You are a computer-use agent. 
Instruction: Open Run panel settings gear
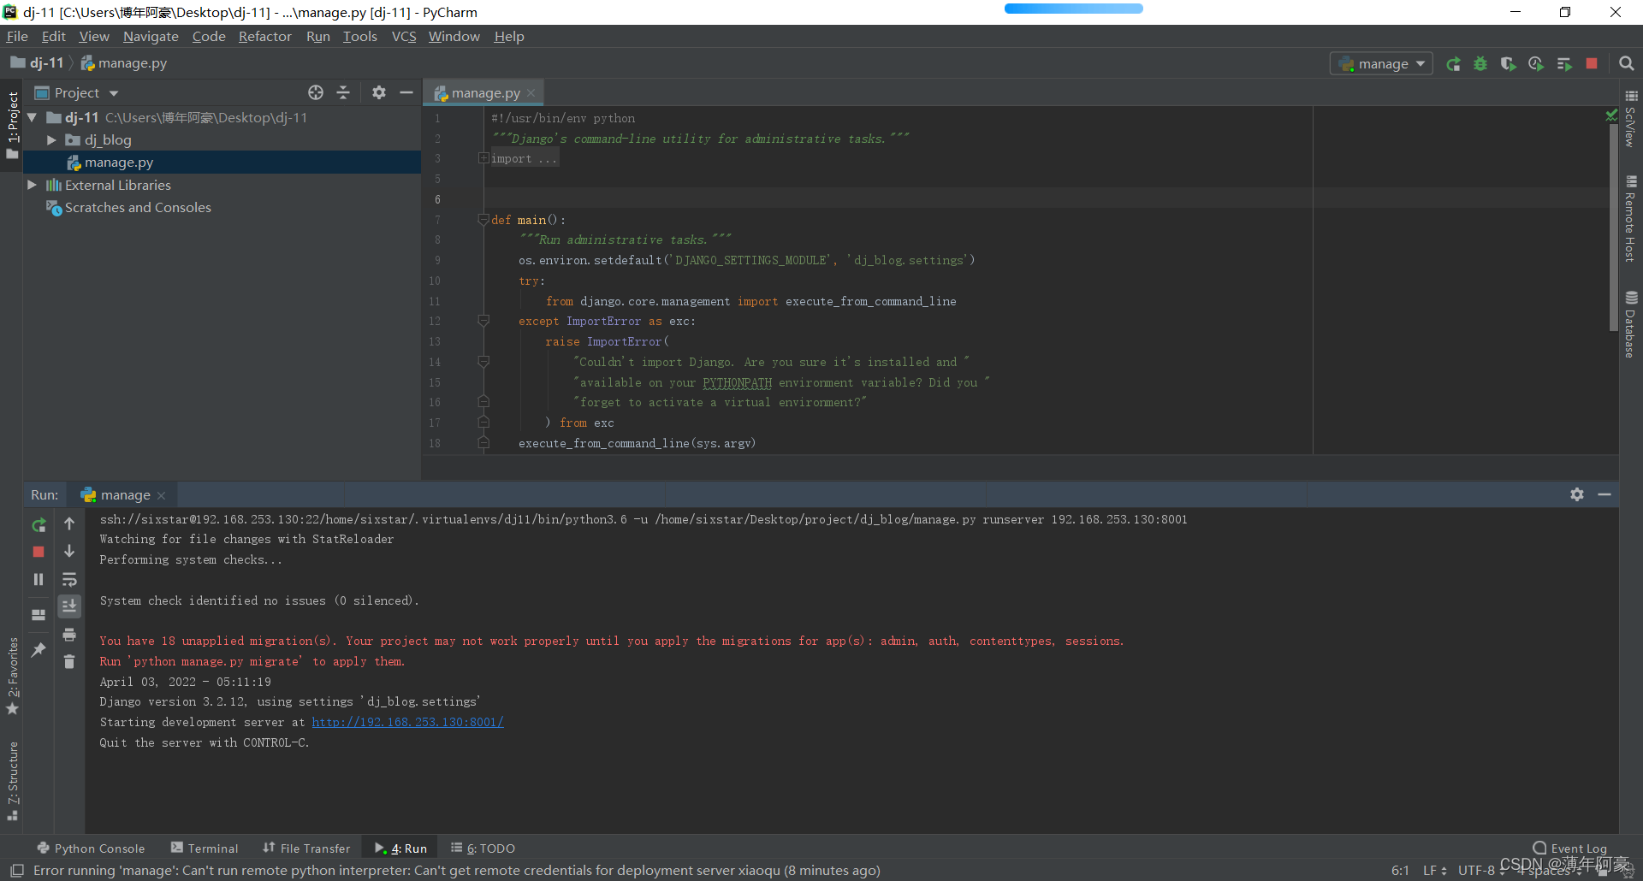coord(1577,494)
